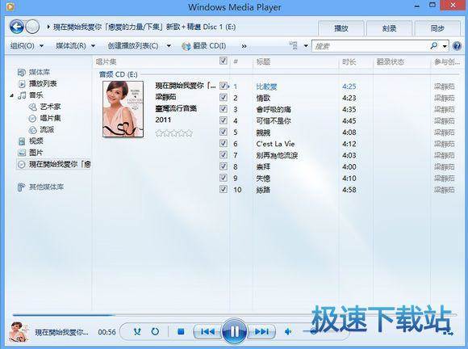The height and width of the screenshot is (349, 468).
Task: Mute the volume speaker icon
Action: pyautogui.click(x=288, y=331)
